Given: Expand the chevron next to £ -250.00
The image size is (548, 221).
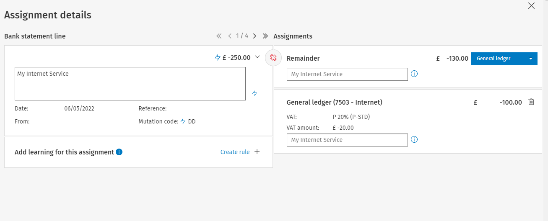Looking at the screenshot, I should tap(257, 57).
